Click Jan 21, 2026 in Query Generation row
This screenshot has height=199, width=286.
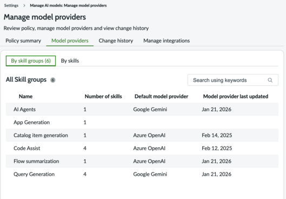click(216, 174)
